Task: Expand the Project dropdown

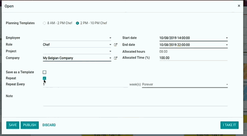Action: point(110,51)
